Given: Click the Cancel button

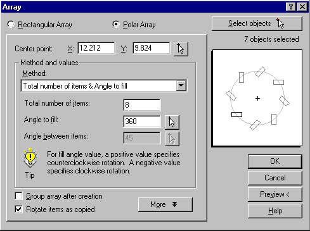Looking at the screenshot, I should (274, 178).
